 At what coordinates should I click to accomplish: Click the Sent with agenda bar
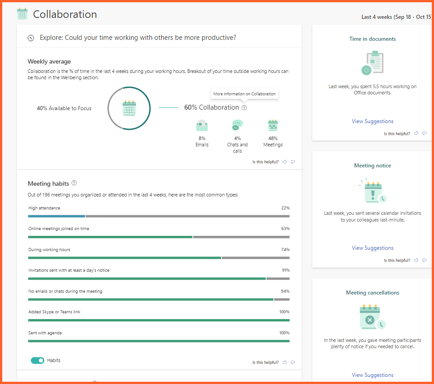coord(158,341)
